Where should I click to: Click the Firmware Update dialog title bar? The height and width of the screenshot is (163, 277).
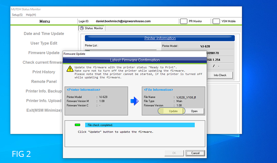[x=135, y=54]
